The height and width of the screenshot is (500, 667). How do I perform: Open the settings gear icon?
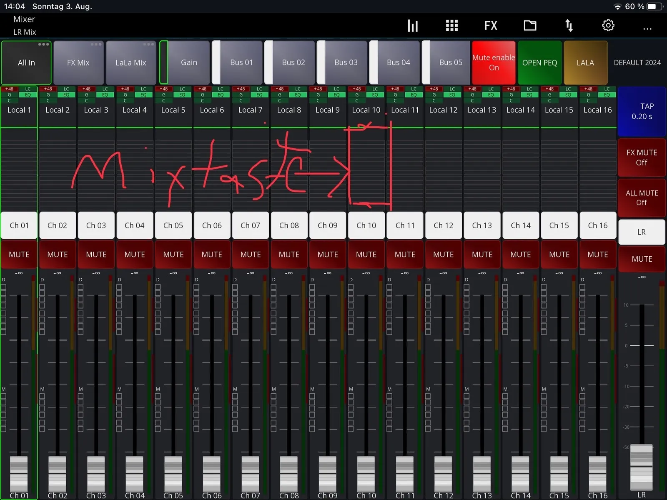[x=608, y=26]
